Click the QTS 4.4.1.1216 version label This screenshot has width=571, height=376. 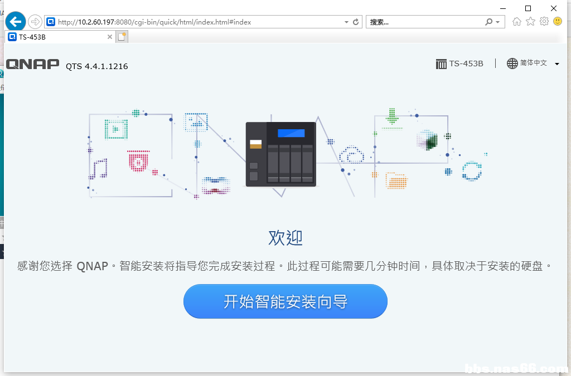point(95,66)
